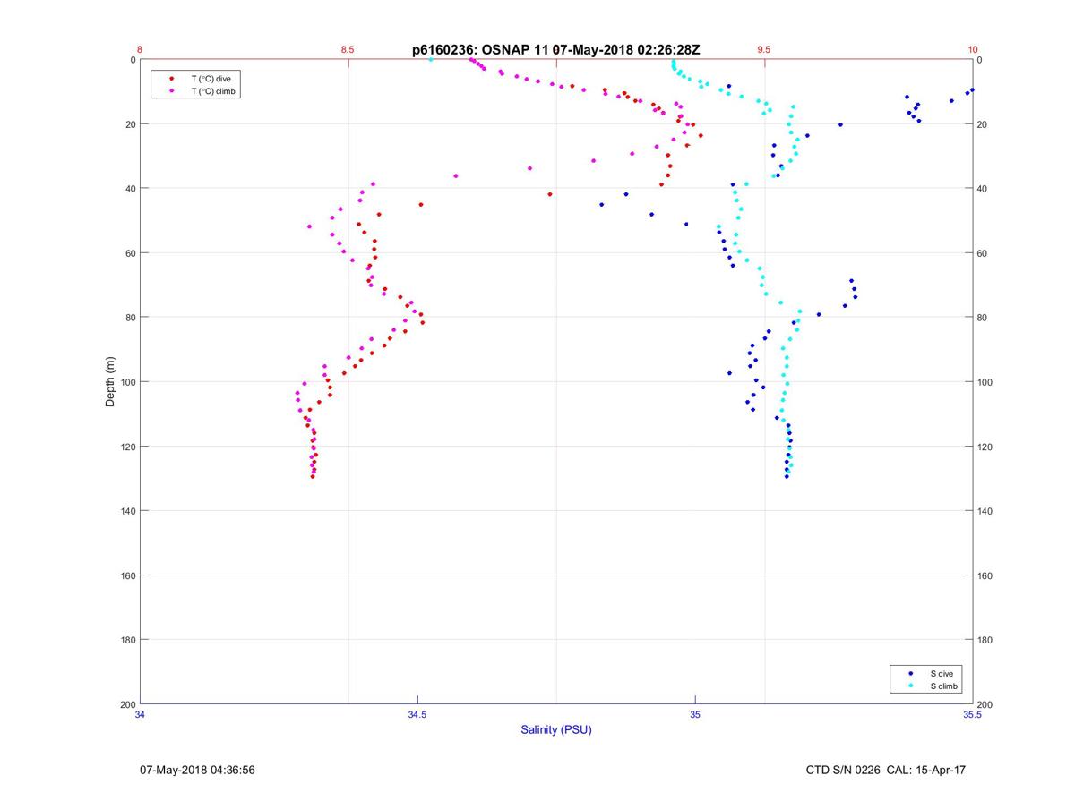
Task: Click the salinity tick label "35.5"
Action: (x=972, y=714)
